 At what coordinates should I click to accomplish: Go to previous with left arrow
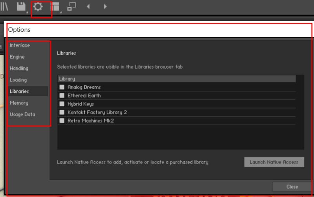point(88,7)
